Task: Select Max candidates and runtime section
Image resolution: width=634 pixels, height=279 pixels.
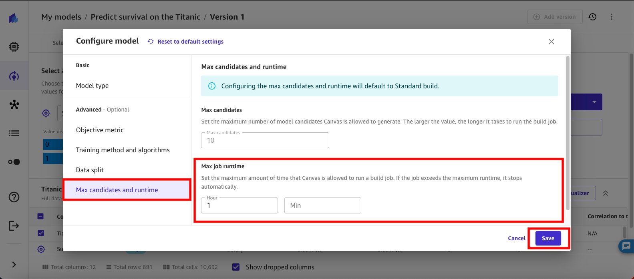Action: pos(127,190)
